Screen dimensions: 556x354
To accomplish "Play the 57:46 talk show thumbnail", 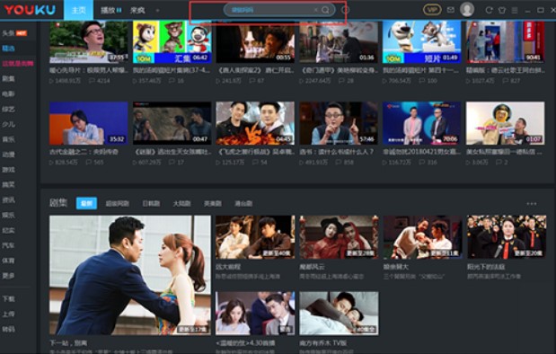I will (x=339, y=123).
